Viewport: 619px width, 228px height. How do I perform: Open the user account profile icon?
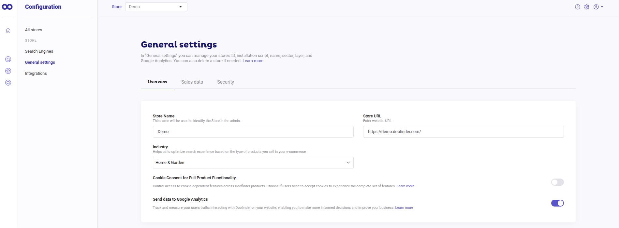(596, 7)
